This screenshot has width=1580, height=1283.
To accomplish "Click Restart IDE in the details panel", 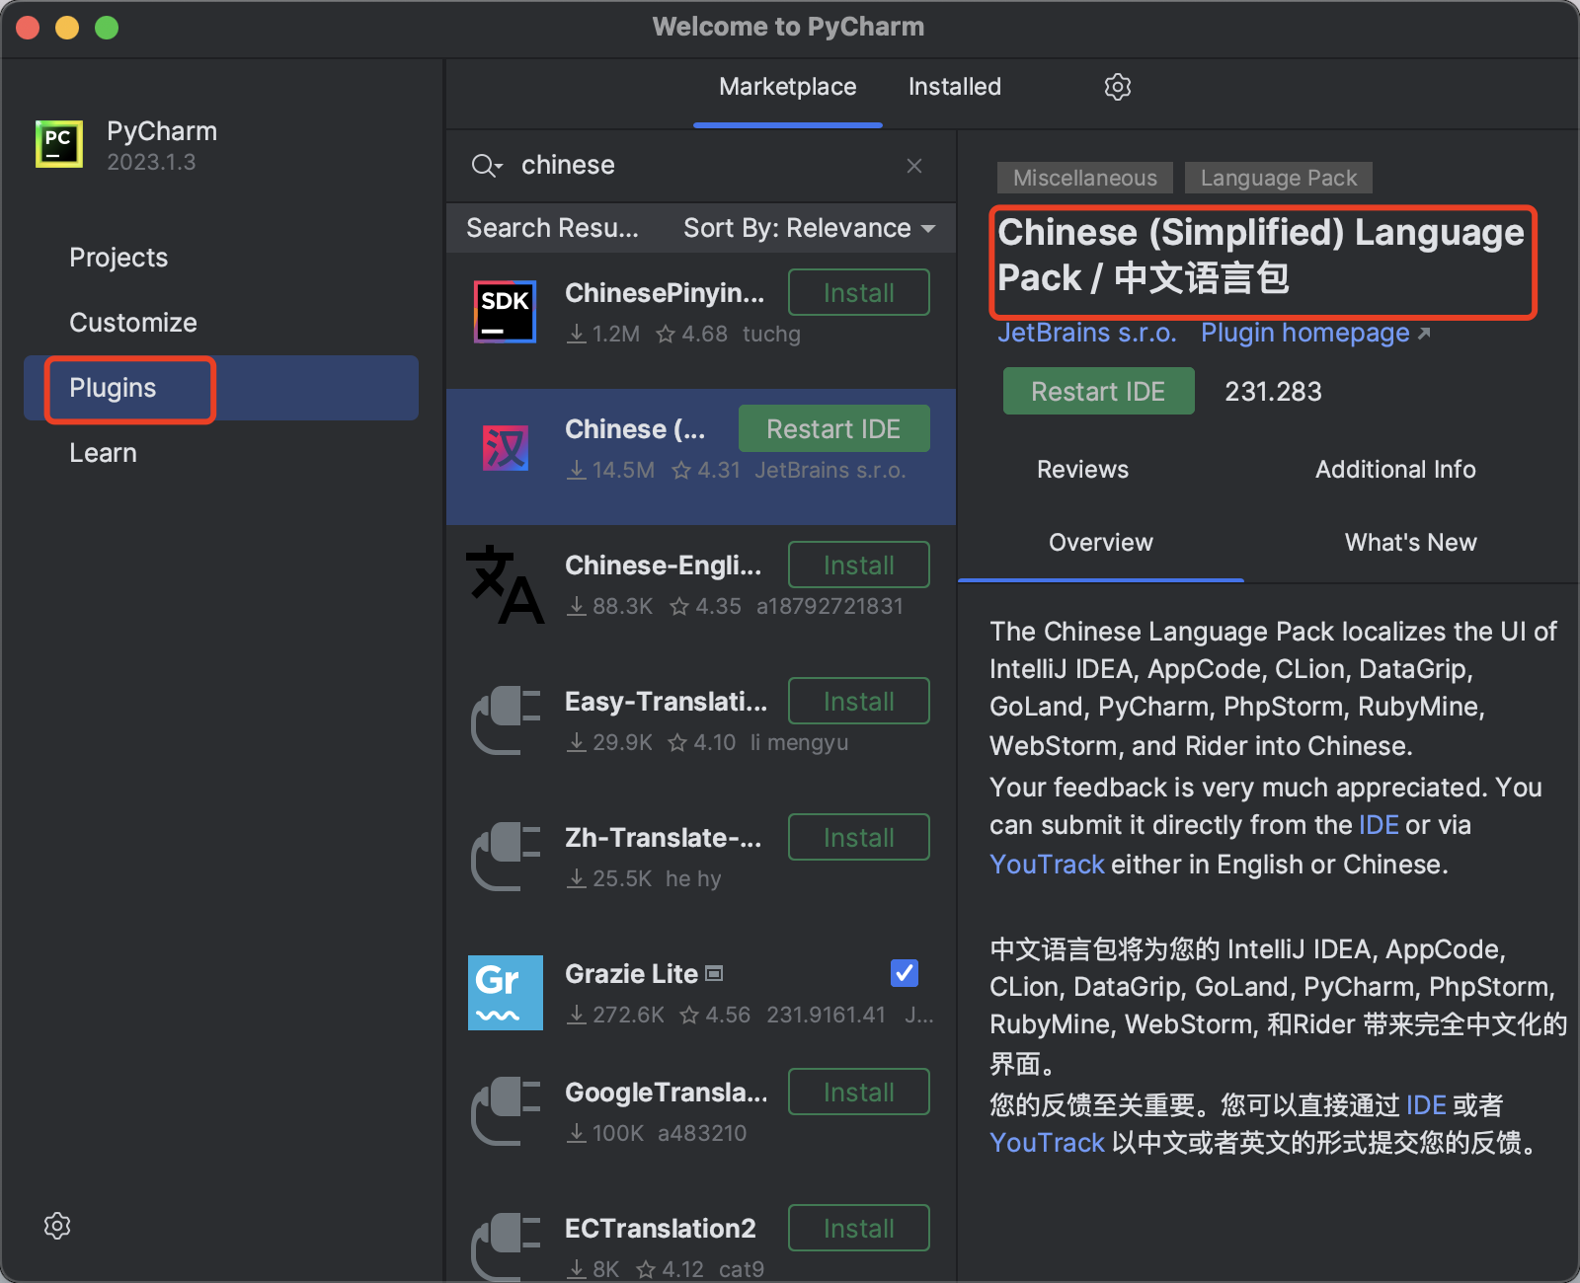I will pos(1098,391).
